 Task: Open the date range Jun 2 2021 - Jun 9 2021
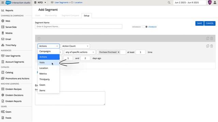pos(189,2)
